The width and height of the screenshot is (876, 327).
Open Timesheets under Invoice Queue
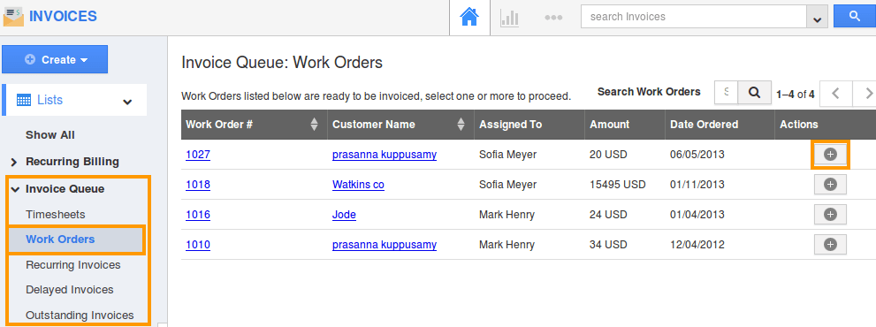pyautogui.click(x=56, y=214)
